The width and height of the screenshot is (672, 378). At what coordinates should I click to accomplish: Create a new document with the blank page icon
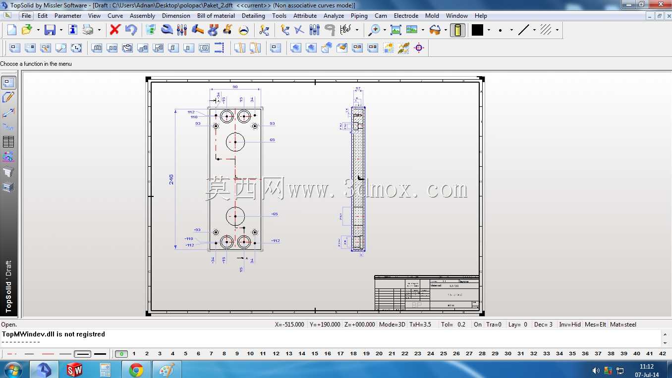click(12, 30)
